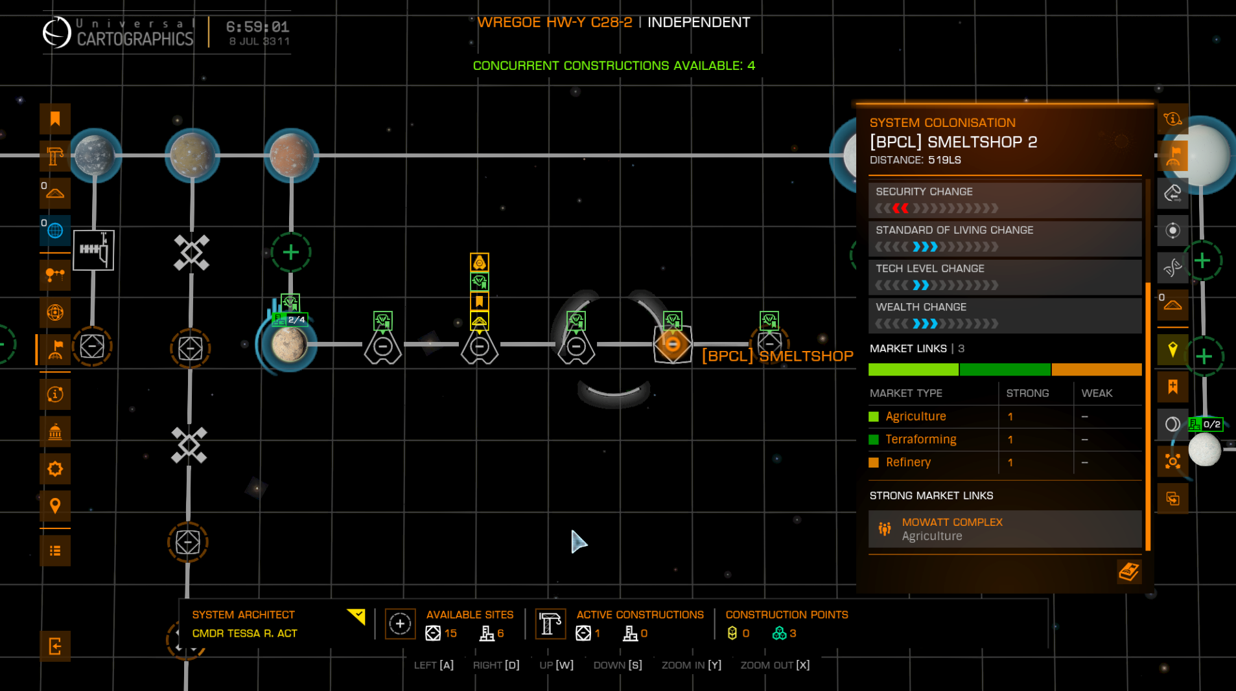Select the highlighted orange Smeltshop station marker
1236x691 pixels.
click(673, 345)
